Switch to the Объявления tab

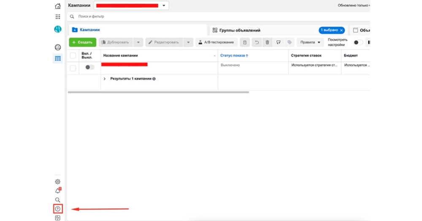360,30
